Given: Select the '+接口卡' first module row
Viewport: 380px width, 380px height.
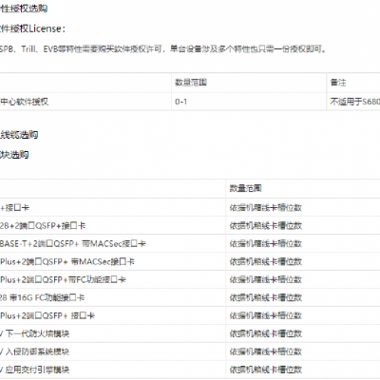Looking at the screenshot, I should (14, 208).
